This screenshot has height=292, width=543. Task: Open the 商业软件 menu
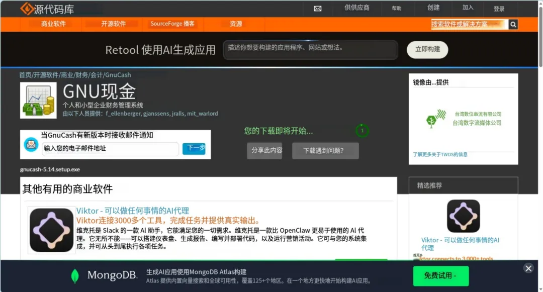(53, 24)
